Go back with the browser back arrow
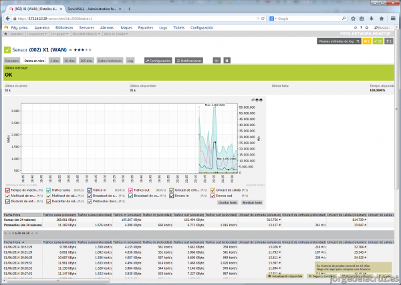This screenshot has height=285, width=401. [7, 19]
